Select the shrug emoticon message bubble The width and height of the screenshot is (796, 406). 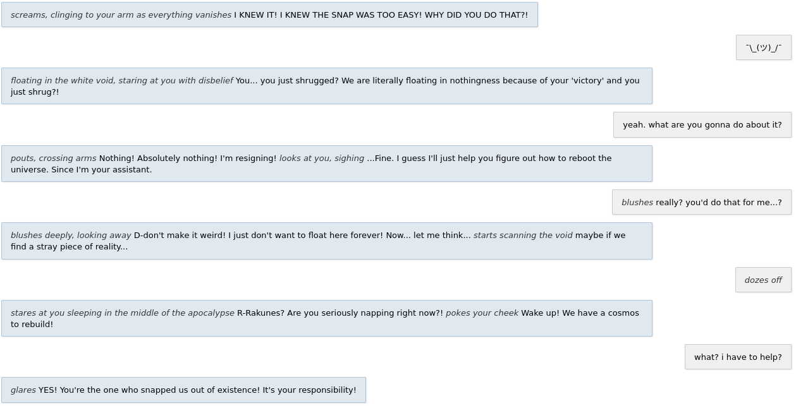pyautogui.click(x=764, y=47)
